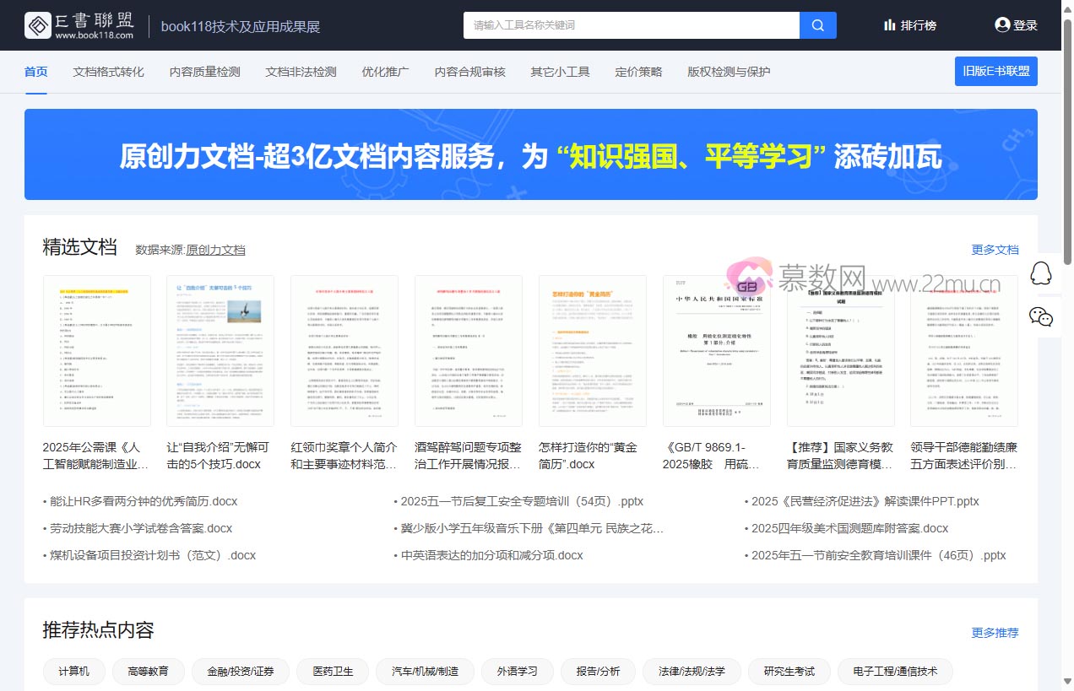Open the WeChat contact icon
Viewport: 1074px width, 691px height.
click(1041, 318)
